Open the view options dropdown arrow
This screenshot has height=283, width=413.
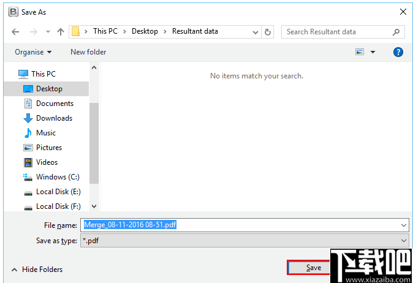(373, 52)
